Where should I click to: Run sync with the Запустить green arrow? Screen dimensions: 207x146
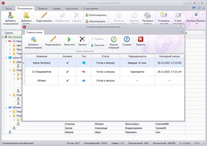pos(69,39)
